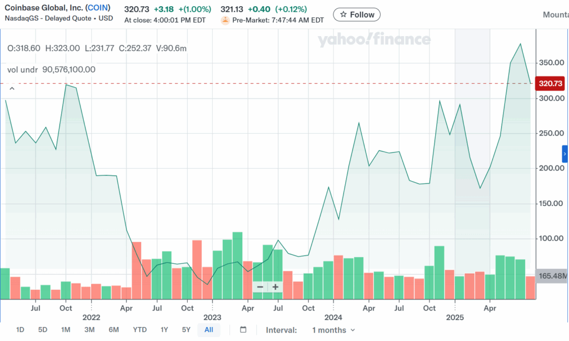Screen dimensions: 569x341
Task: Select the 6M range tab
Action: pos(113,330)
